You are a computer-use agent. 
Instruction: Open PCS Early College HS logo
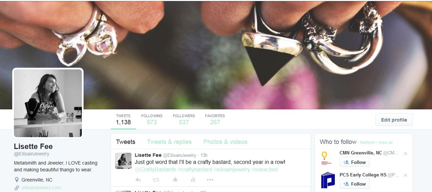click(x=328, y=180)
